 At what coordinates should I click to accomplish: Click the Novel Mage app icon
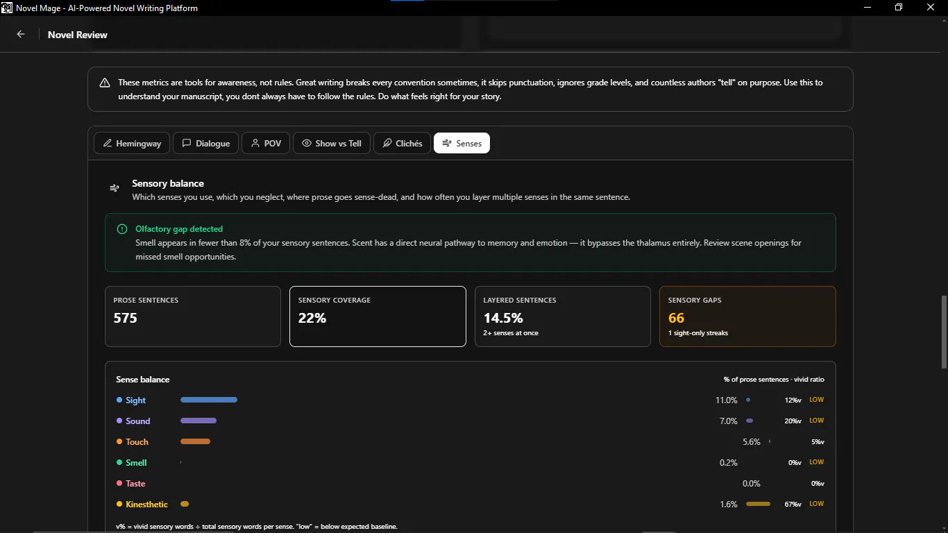click(8, 8)
